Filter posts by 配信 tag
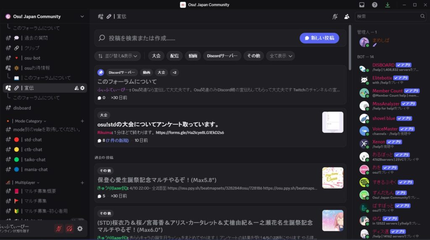The image size is (430, 240). [174, 56]
